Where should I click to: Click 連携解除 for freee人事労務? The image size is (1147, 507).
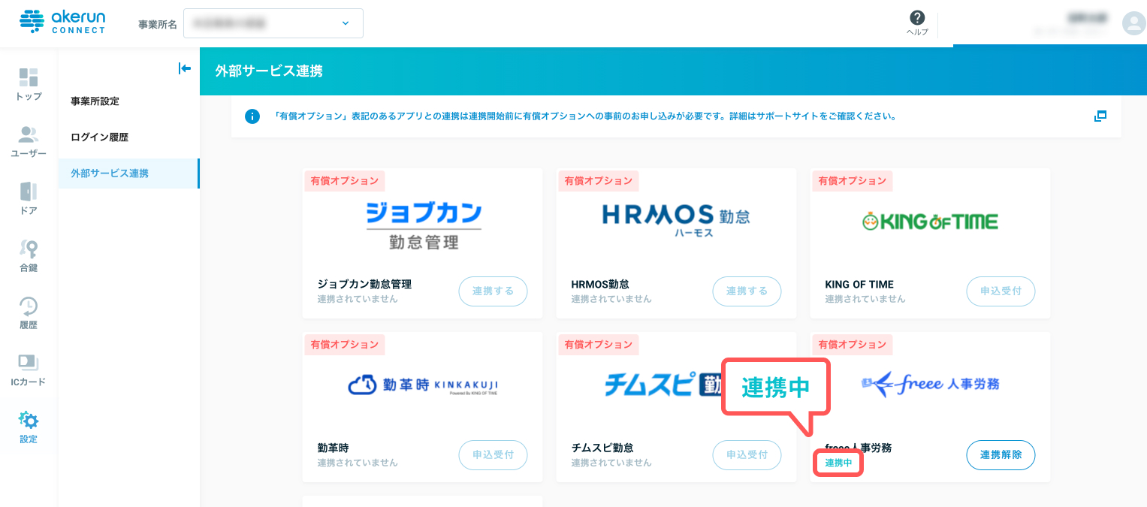coord(1001,455)
